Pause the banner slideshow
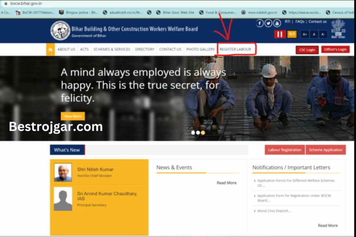356x237 pixels. (280, 34)
